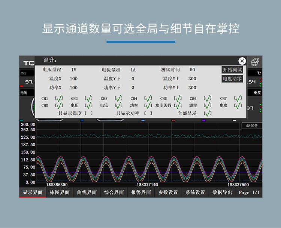Click the 数据导出 tab
Viewport: 281px width, 228px height.
click(x=223, y=192)
